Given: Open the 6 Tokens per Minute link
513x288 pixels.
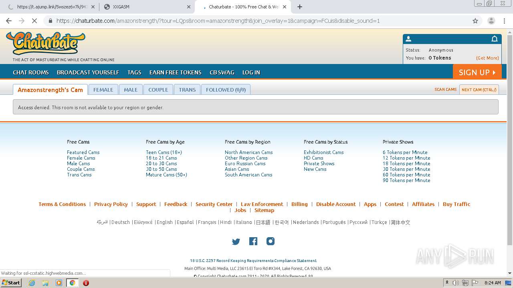Looking at the screenshot, I should coord(405,152).
